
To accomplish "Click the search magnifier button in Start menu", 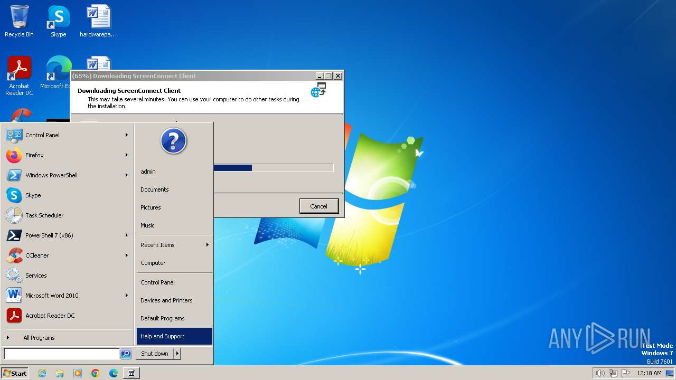I will coord(126,354).
